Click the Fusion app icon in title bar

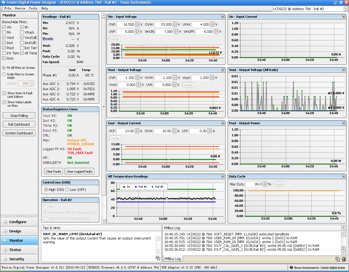coord(3,2)
